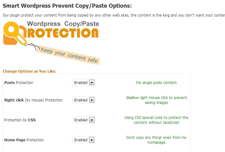Viewport: 225px width, 152px height.
Task: Open the Posts Protection dropdown
Action: coord(84,83)
